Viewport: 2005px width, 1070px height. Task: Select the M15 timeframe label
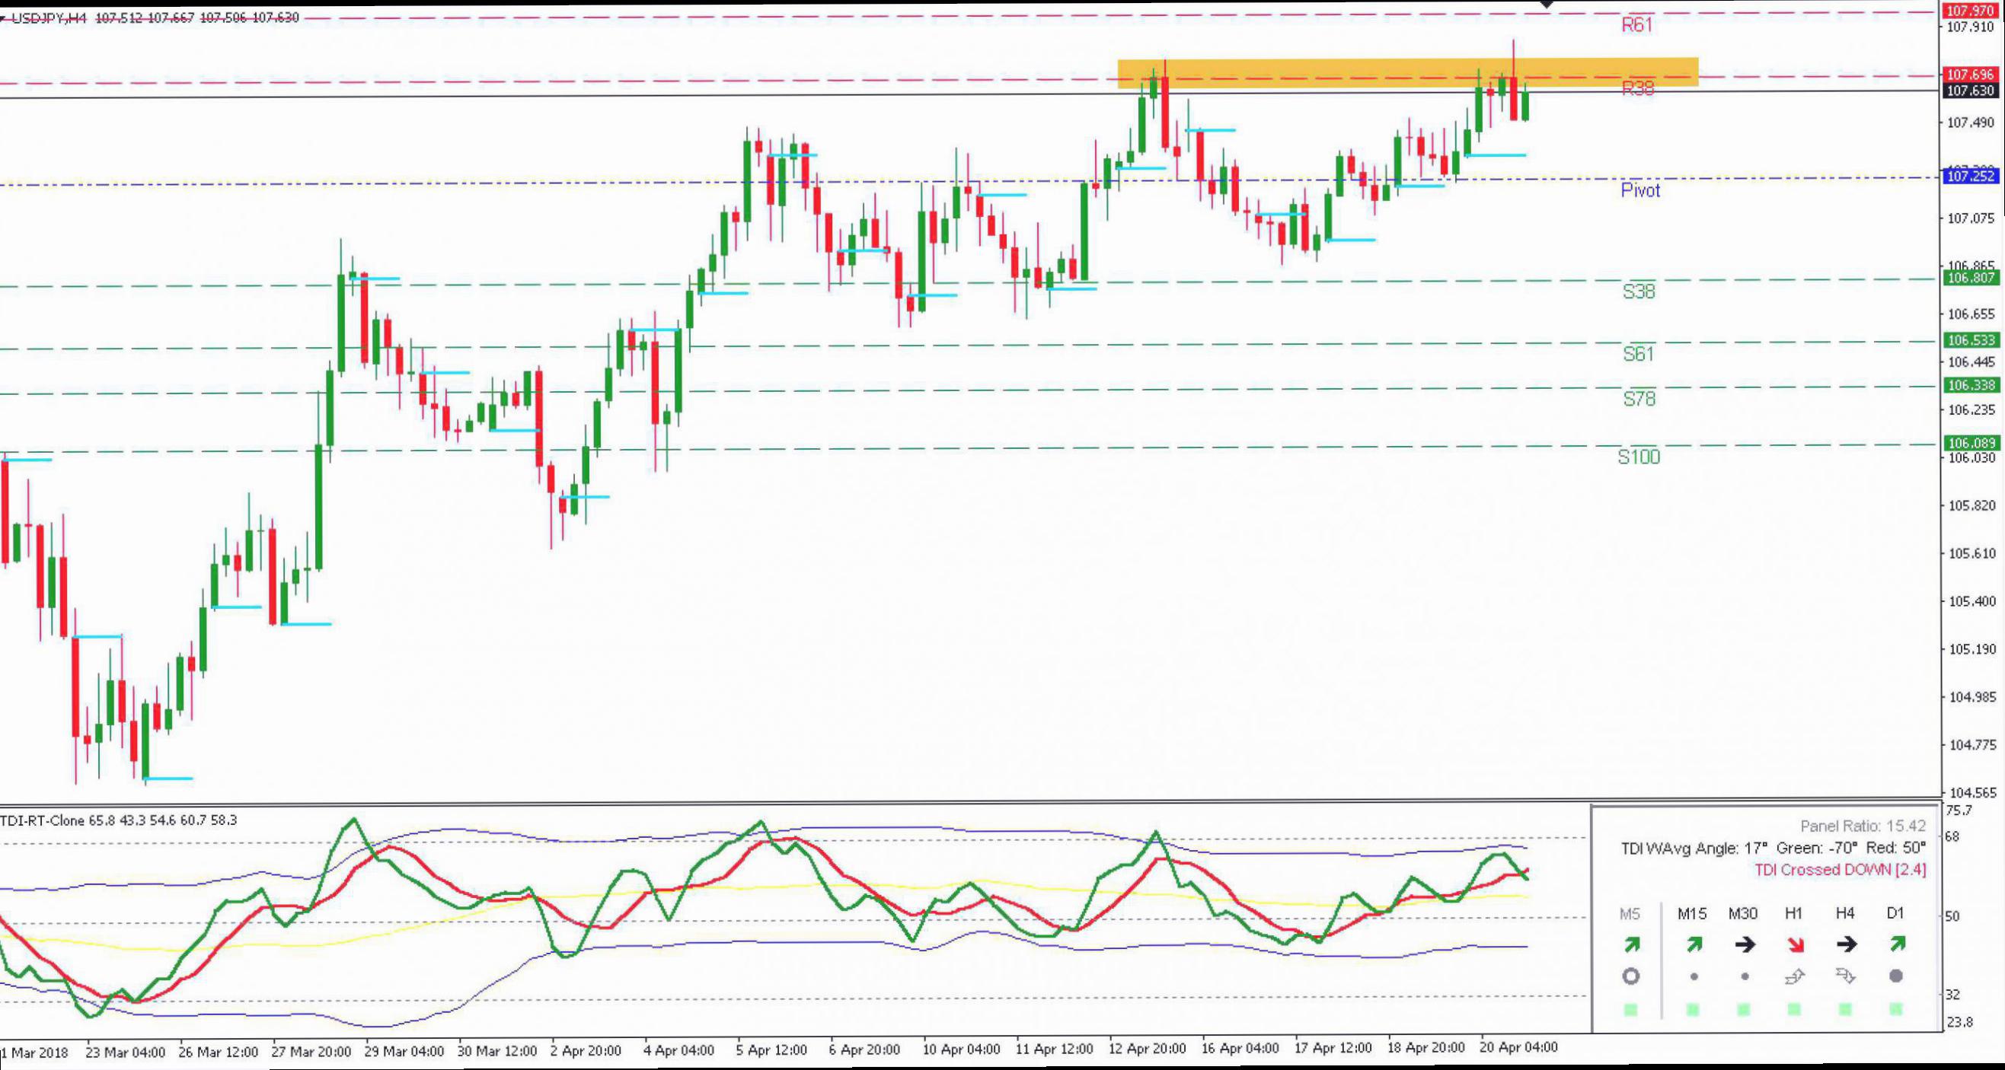1692,914
